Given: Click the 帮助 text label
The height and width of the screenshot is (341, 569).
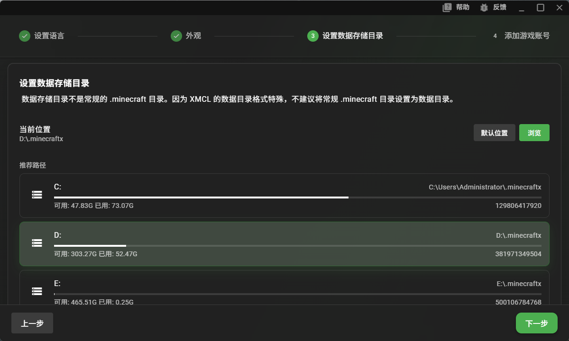Looking at the screenshot, I should pyautogui.click(x=463, y=8).
